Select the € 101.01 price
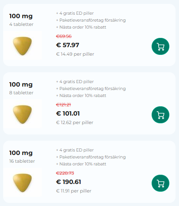179x206 pixels. point(68,114)
